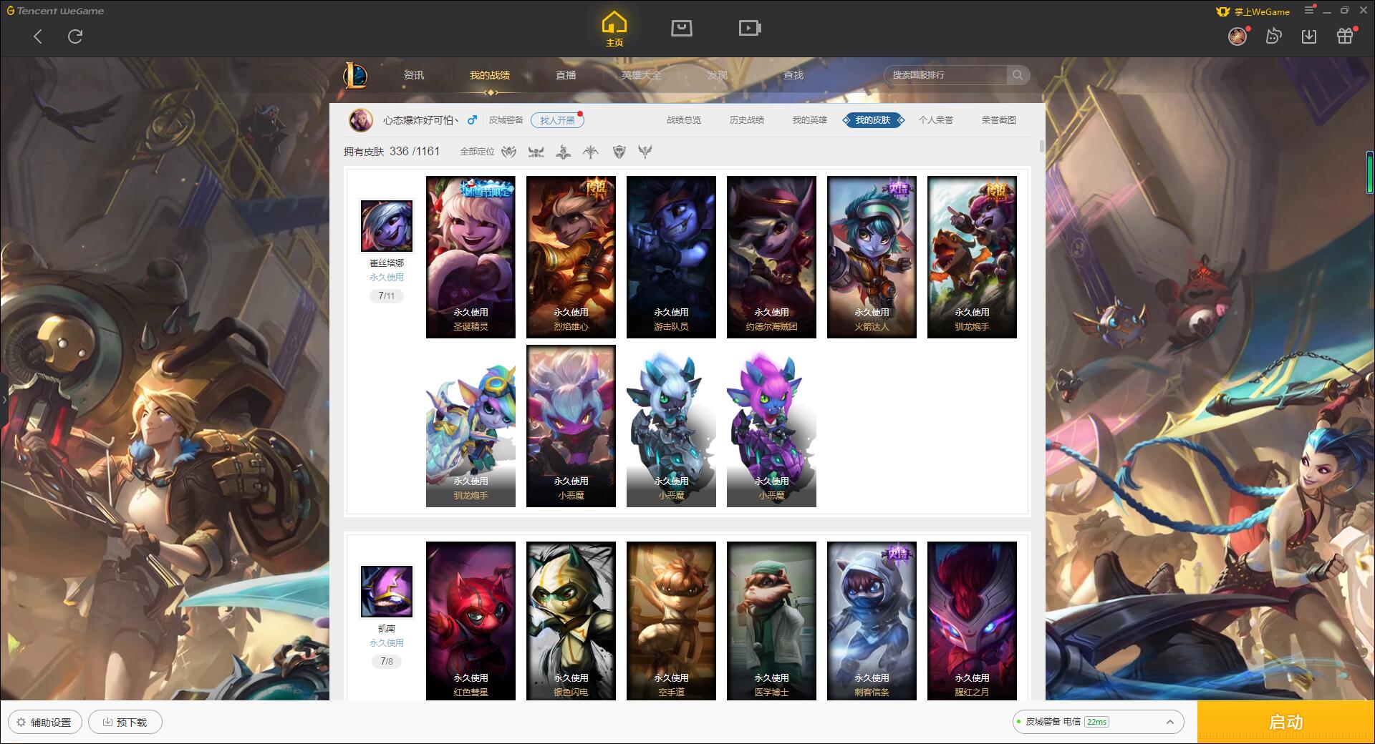Viewport: 1375px width, 744px height.
Task: Filter skins by third role icon
Action: click(564, 152)
